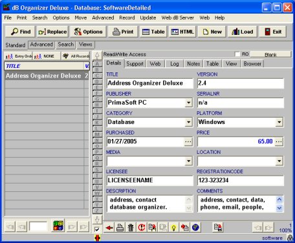Switch to the Log tab

(175, 64)
